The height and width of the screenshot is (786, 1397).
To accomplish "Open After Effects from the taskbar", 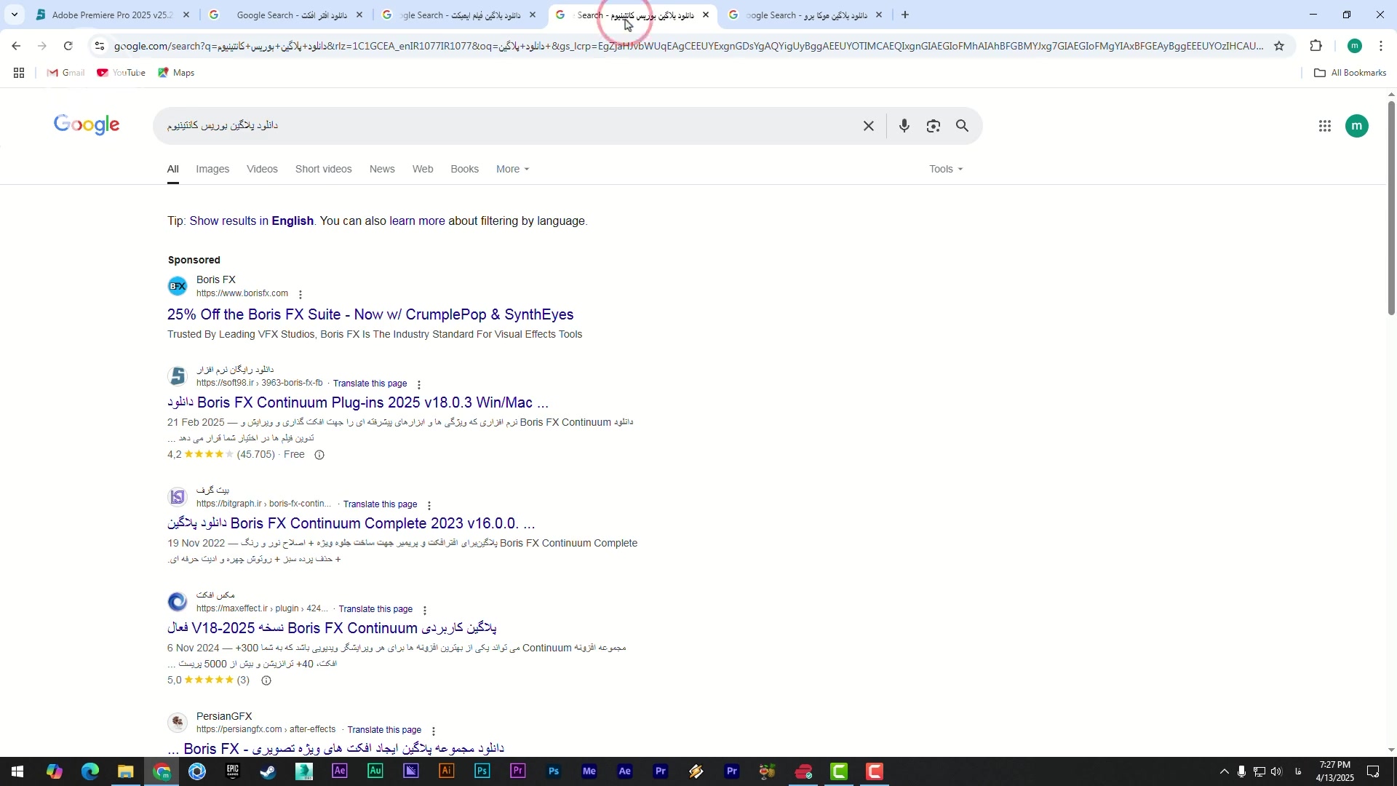I will click(340, 771).
